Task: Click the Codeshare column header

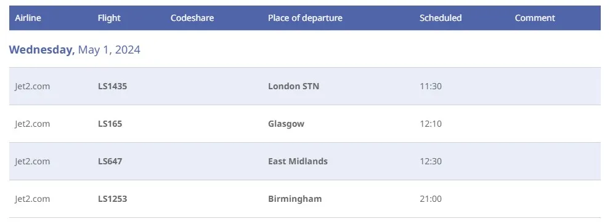Action: [192, 18]
